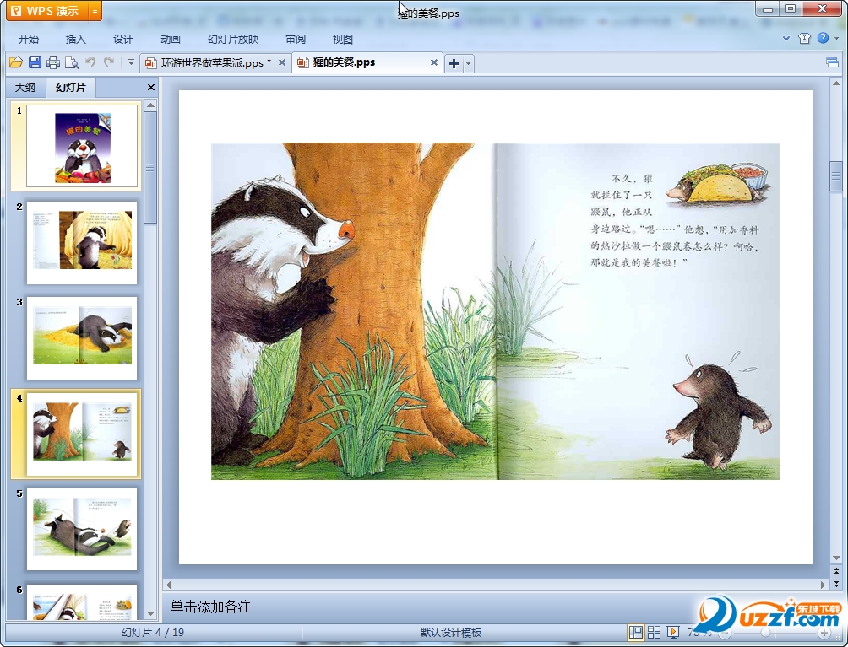Open the WPS 演示 application menu button
The width and height of the screenshot is (848, 647).
(47, 11)
